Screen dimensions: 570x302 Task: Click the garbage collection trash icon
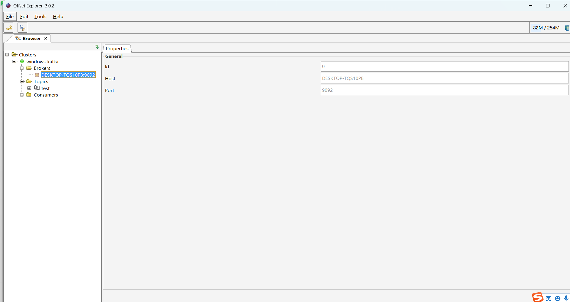567,28
